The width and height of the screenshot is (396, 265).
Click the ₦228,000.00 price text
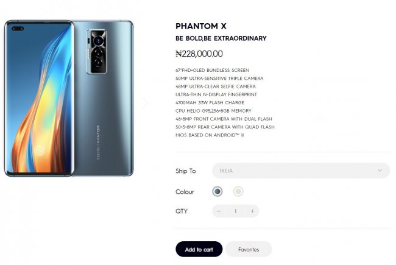[199, 54]
